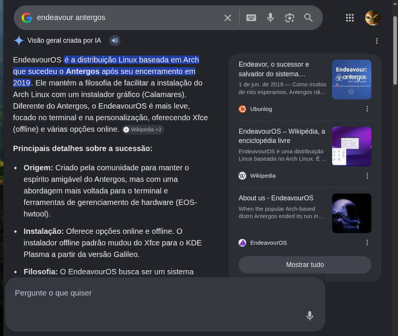Listen to the AI overview with speaker icon

[115, 40]
